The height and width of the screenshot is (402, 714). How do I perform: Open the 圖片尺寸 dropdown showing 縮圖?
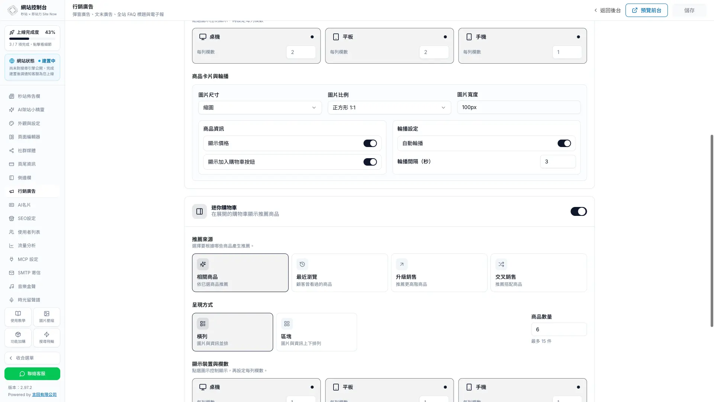tap(260, 108)
